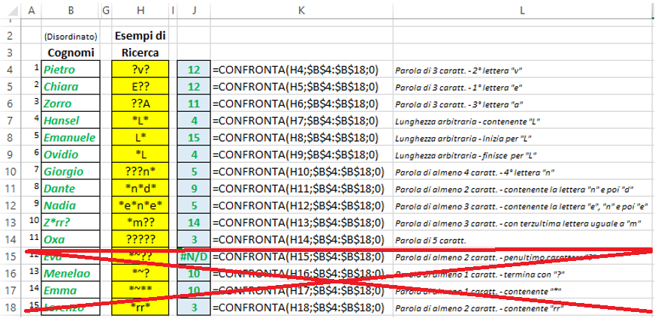Click the cell with surname Emanuele
Screen dimensions: 658x321
(71, 137)
